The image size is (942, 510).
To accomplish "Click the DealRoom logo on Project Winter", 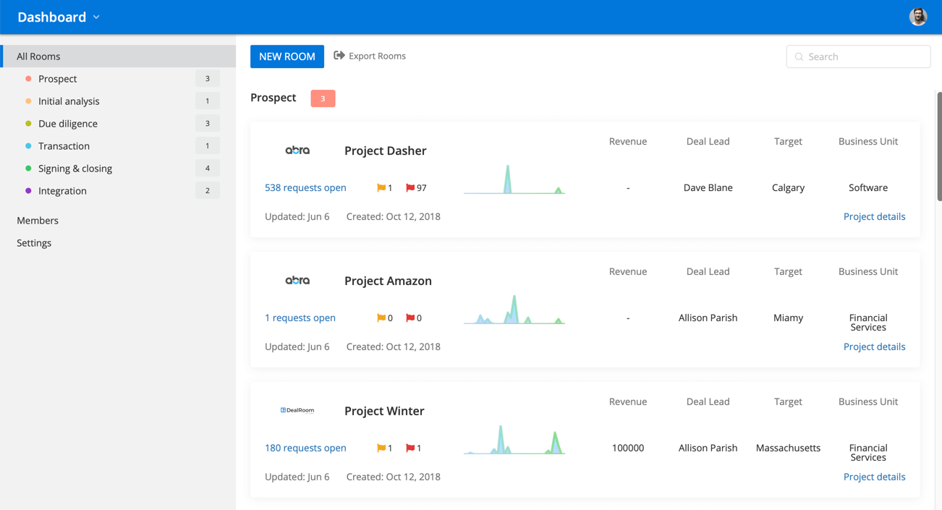I will coord(297,410).
